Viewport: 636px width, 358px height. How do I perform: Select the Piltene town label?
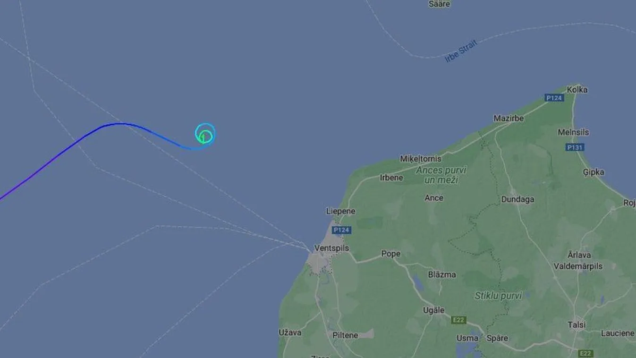[345, 335]
